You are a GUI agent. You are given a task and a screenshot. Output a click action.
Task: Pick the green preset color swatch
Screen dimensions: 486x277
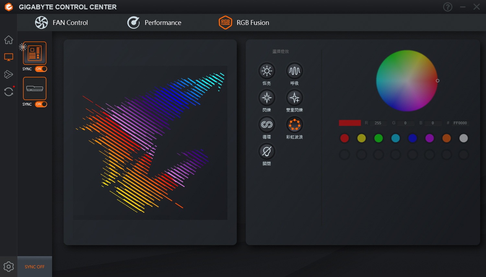click(x=378, y=138)
